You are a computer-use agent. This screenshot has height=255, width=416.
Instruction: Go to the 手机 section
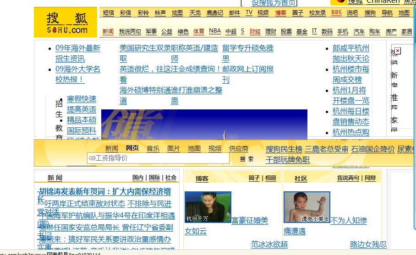343,32
